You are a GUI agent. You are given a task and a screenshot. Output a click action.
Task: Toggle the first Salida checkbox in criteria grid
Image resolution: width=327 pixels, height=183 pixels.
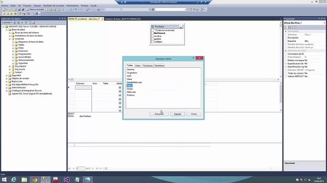point(120,87)
